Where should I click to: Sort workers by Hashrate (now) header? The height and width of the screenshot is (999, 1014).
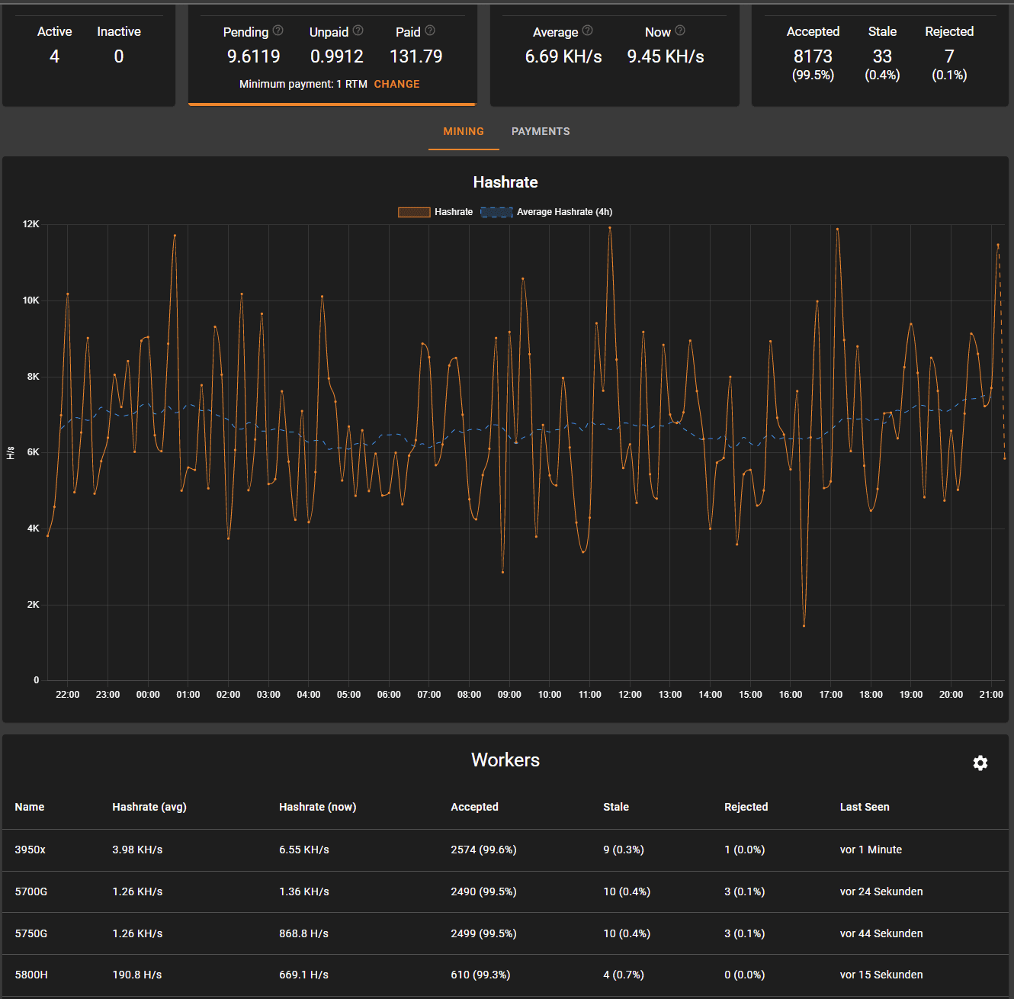(x=318, y=807)
